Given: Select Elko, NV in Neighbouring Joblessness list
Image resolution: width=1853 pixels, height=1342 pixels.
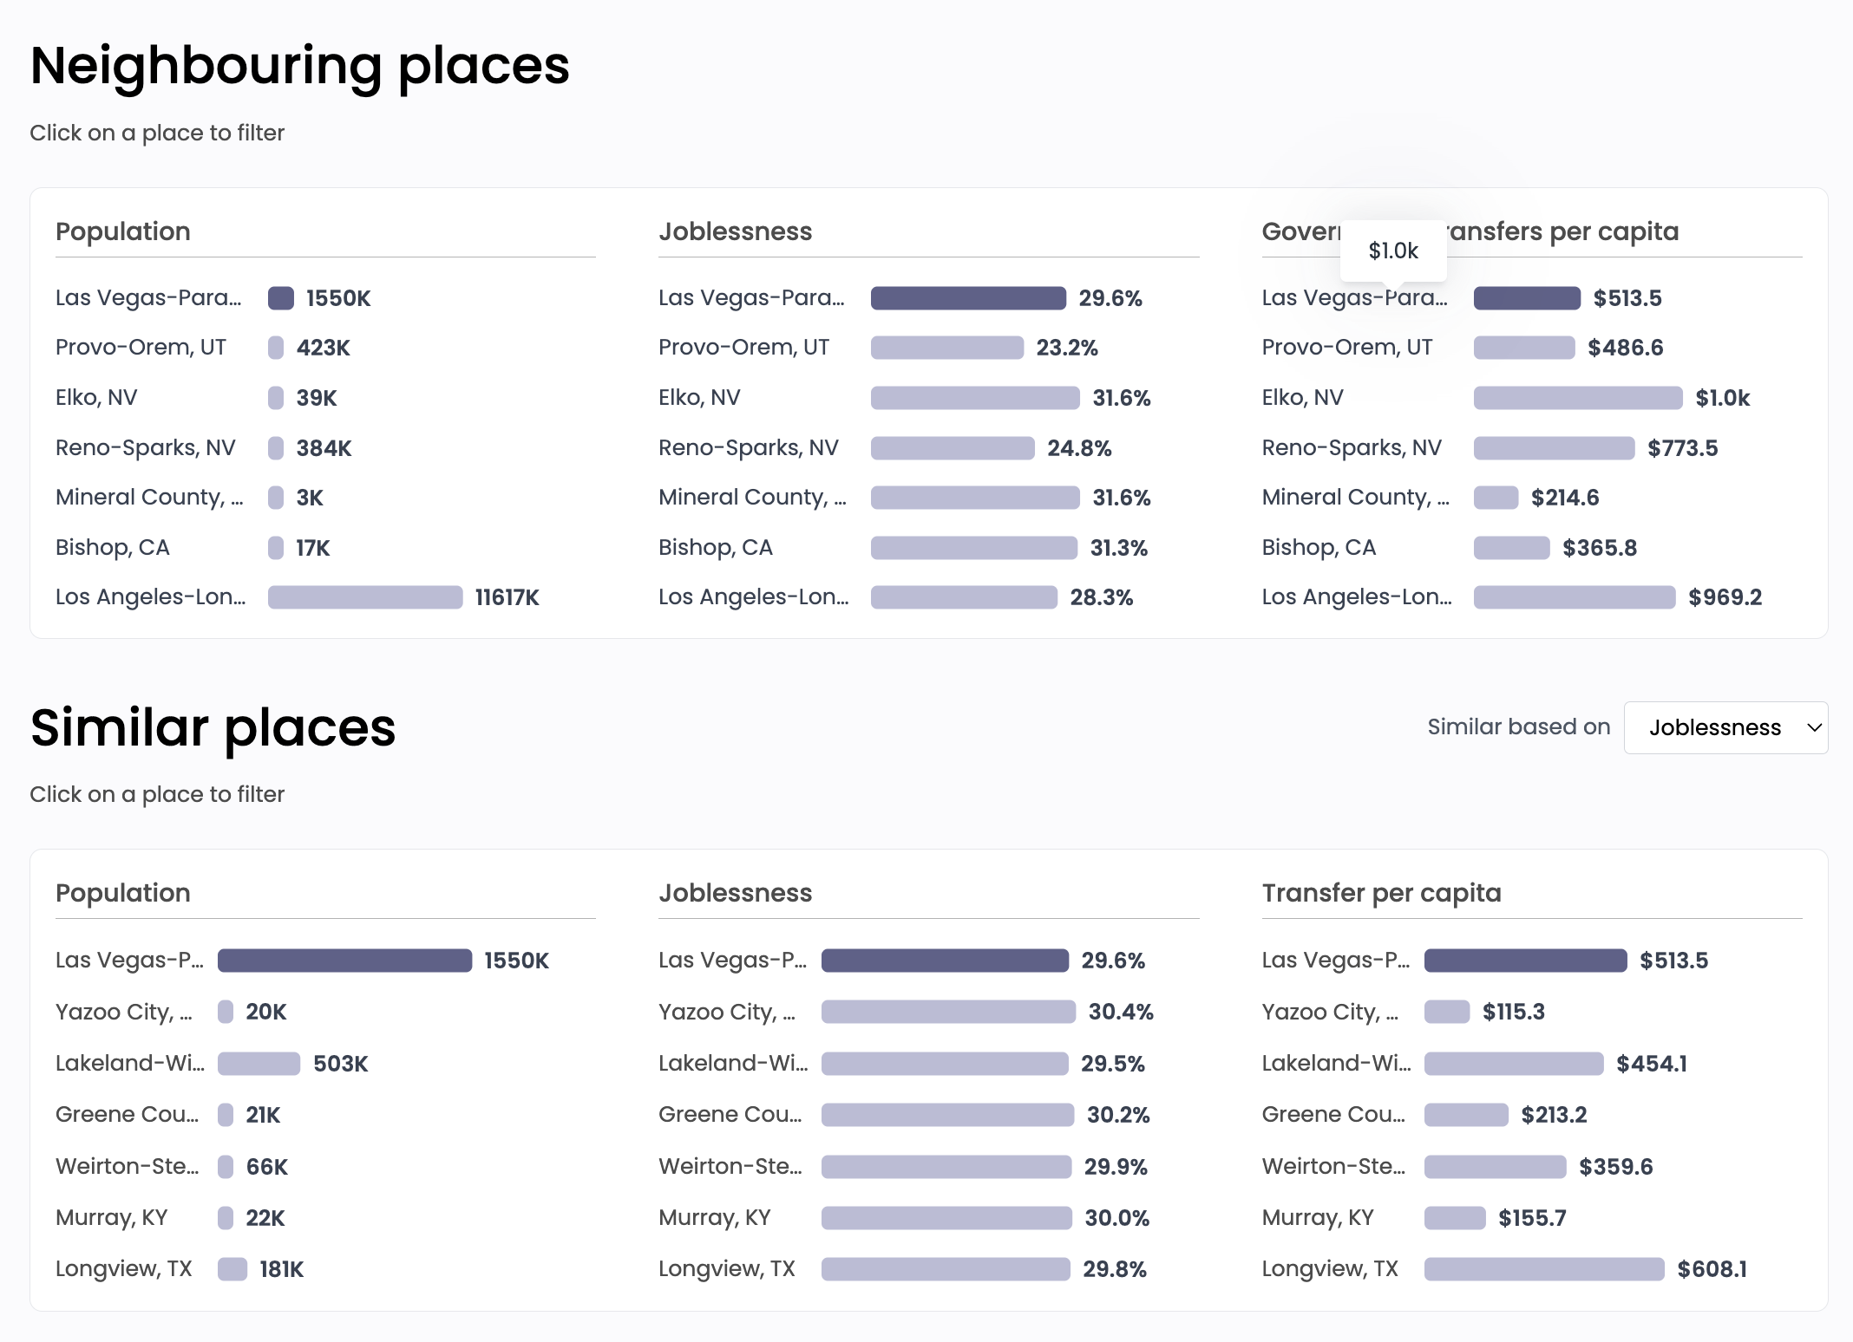Looking at the screenshot, I should pyautogui.click(x=699, y=398).
